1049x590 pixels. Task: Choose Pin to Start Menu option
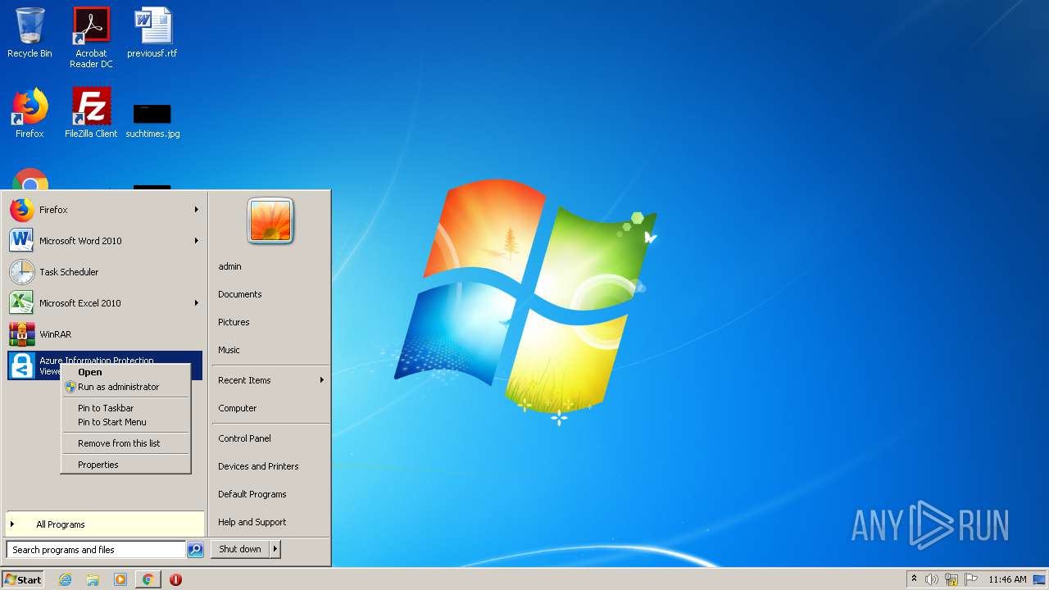click(x=126, y=422)
